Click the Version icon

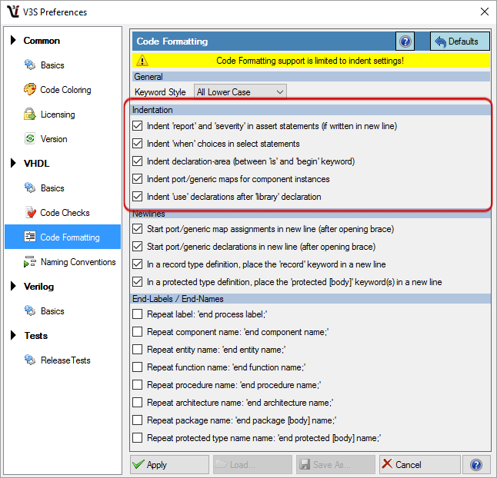30,138
